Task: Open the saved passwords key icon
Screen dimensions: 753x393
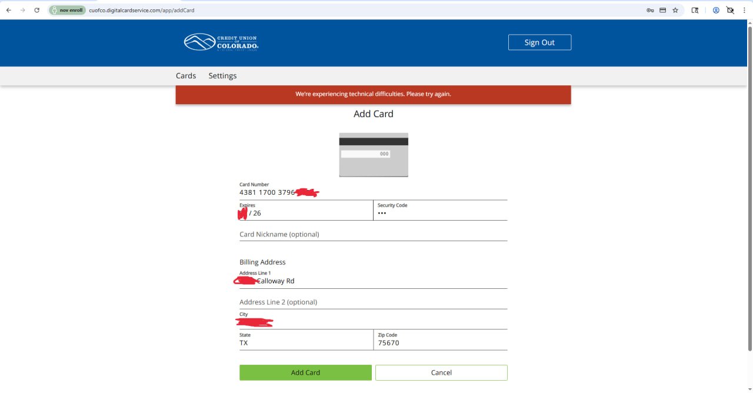Action: tap(650, 10)
